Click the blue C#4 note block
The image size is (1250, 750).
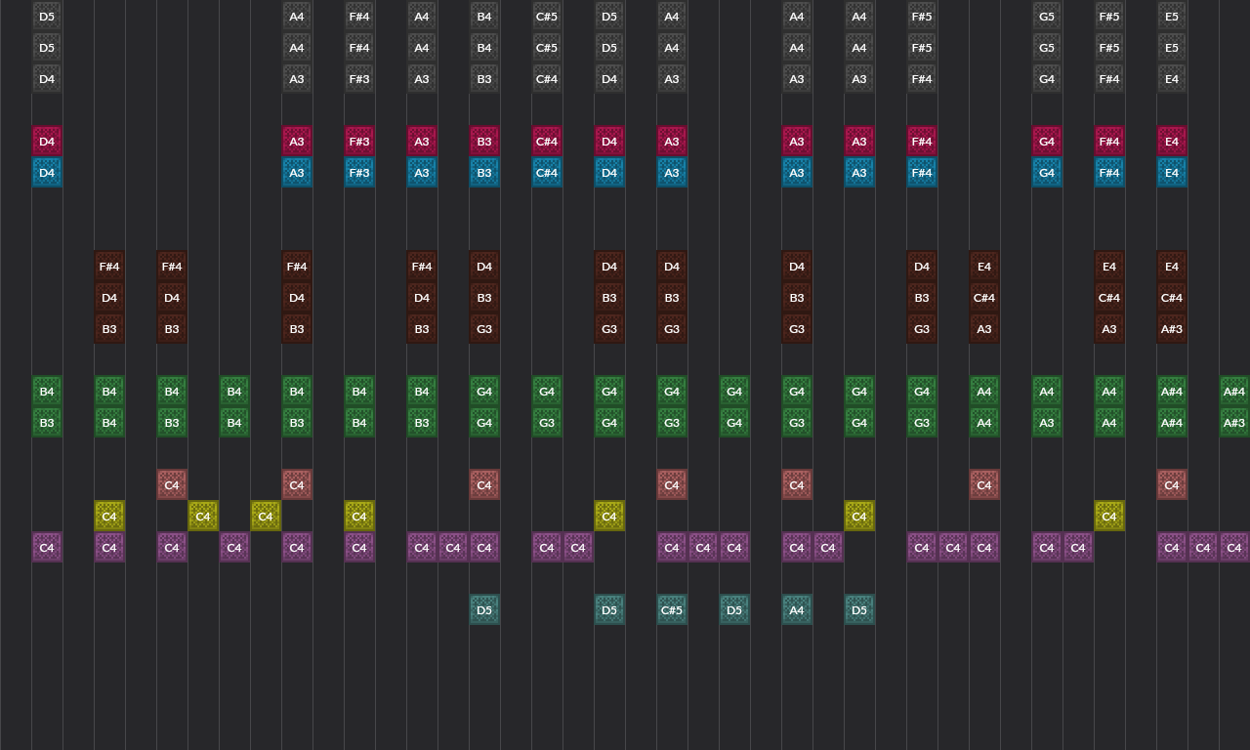547,173
